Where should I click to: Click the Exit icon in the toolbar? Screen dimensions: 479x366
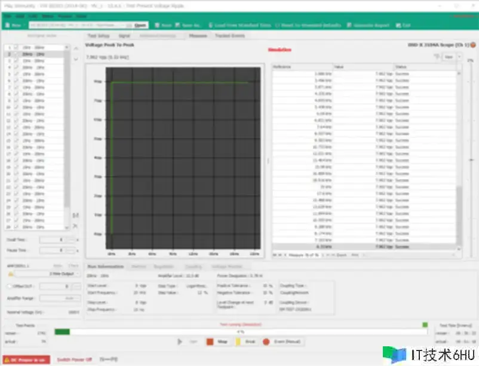pos(403,26)
